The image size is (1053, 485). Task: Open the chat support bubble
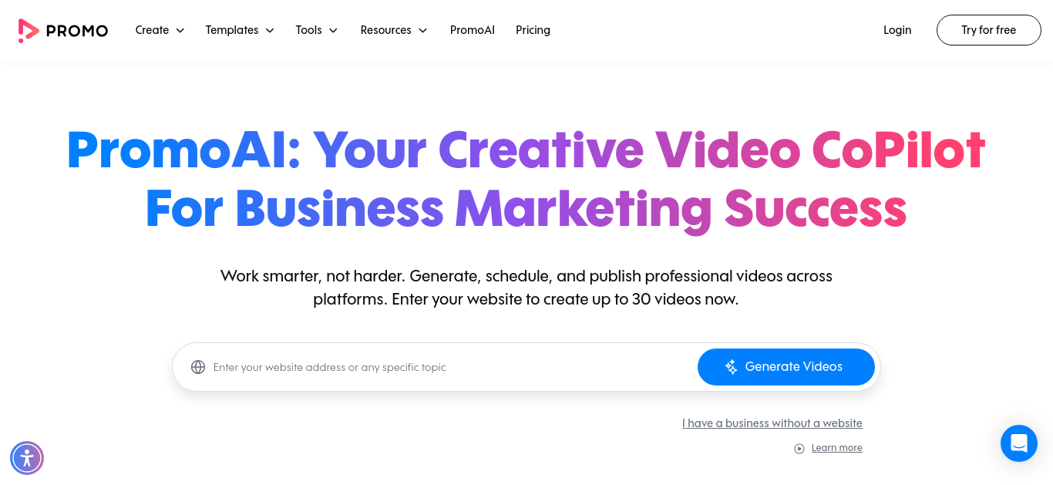pos(1019,443)
